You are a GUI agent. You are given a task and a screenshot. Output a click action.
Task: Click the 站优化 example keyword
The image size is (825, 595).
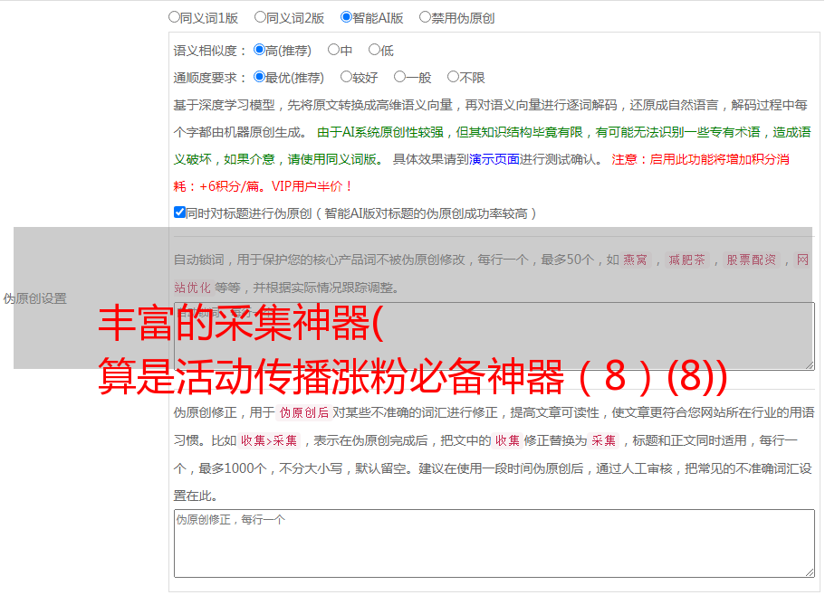coord(193,288)
